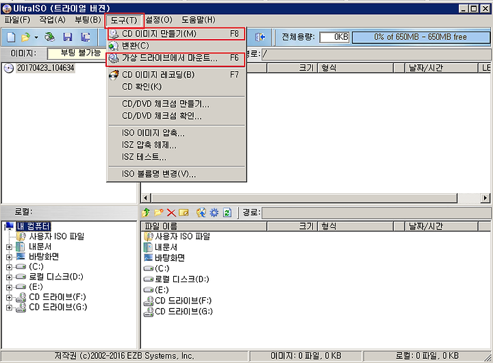
Task: Choose CD 확인(K) from the tools menu
Action: (x=177, y=87)
